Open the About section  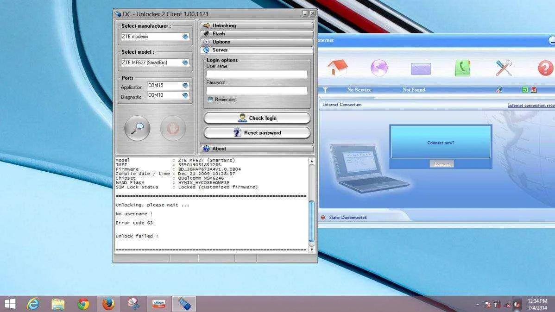pos(257,149)
